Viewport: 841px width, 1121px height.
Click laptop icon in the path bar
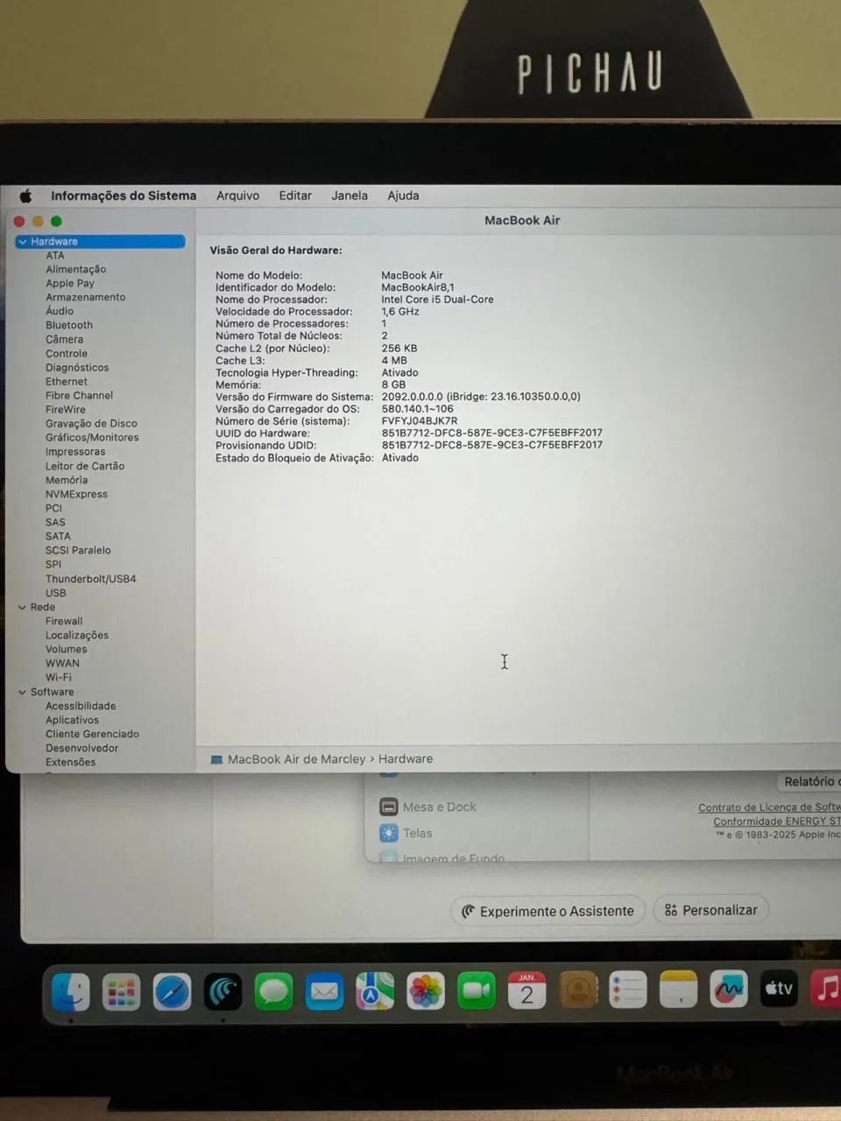tap(216, 759)
